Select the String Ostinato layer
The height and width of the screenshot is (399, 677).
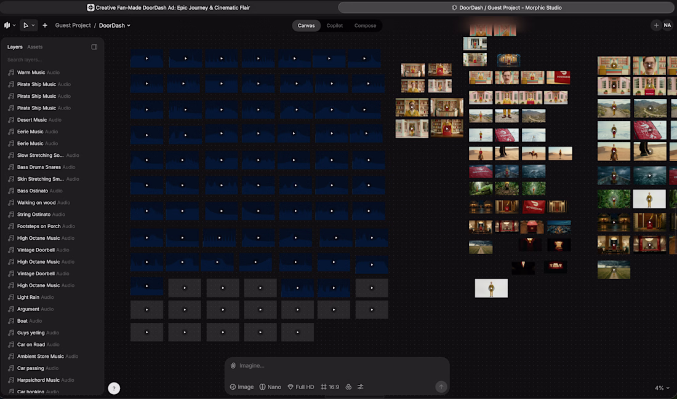pos(52,215)
